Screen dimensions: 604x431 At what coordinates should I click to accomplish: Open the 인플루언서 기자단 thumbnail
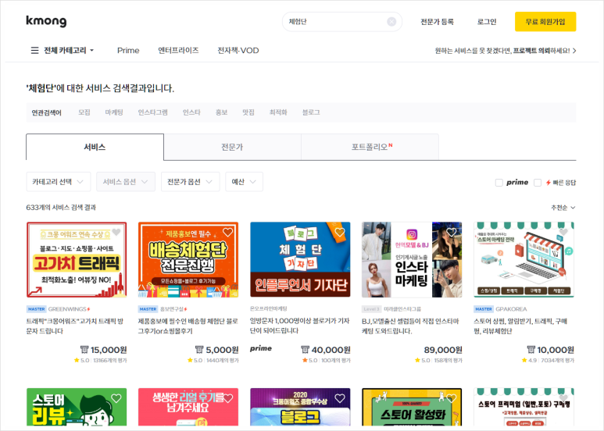pyautogui.click(x=300, y=260)
